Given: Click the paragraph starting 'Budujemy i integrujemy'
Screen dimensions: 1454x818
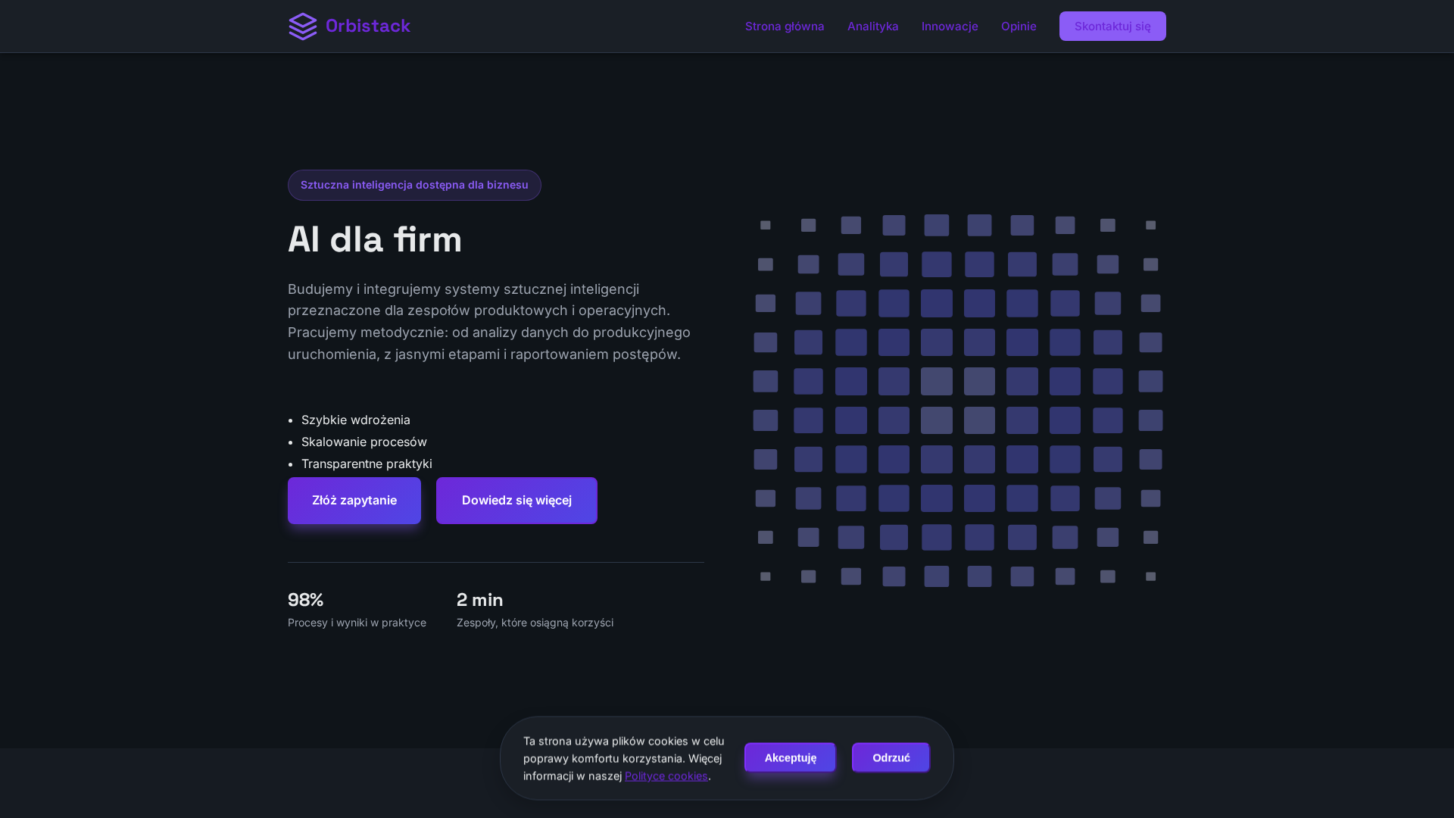Looking at the screenshot, I should click(490, 322).
